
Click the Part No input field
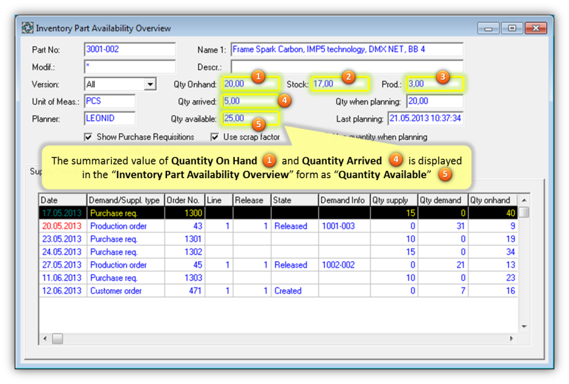pos(130,49)
